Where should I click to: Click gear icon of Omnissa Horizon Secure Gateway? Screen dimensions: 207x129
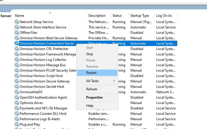point(17,81)
